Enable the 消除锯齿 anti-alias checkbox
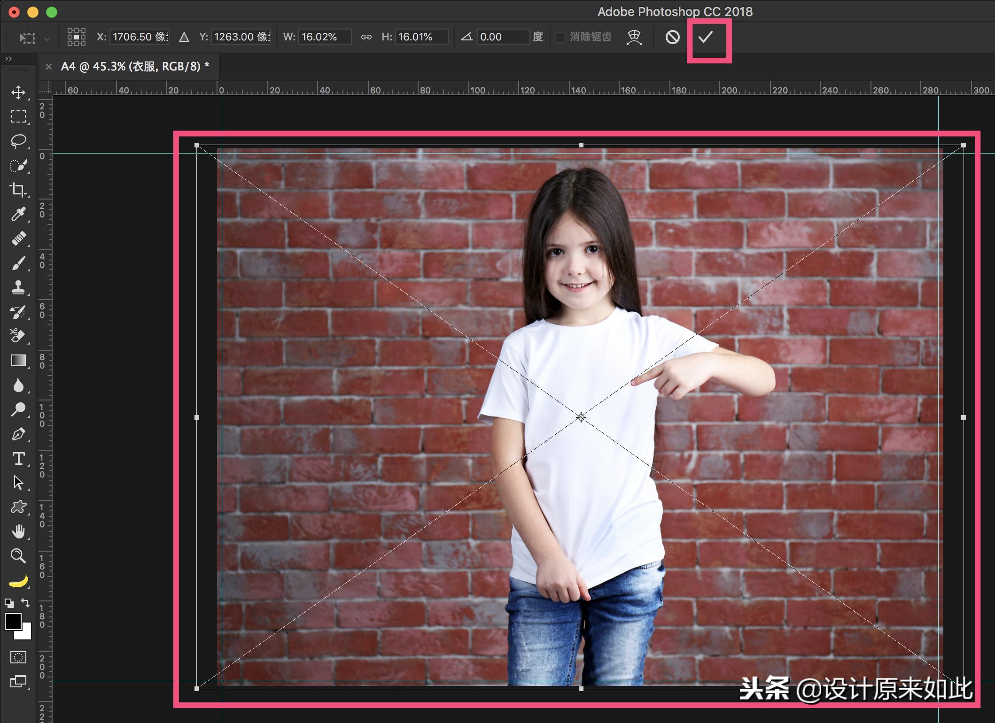The height and width of the screenshot is (723, 995). point(560,37)
